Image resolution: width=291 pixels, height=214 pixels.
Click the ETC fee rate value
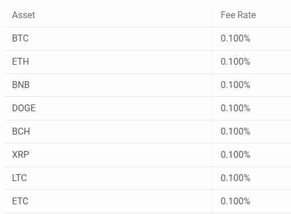click(235, 201)
